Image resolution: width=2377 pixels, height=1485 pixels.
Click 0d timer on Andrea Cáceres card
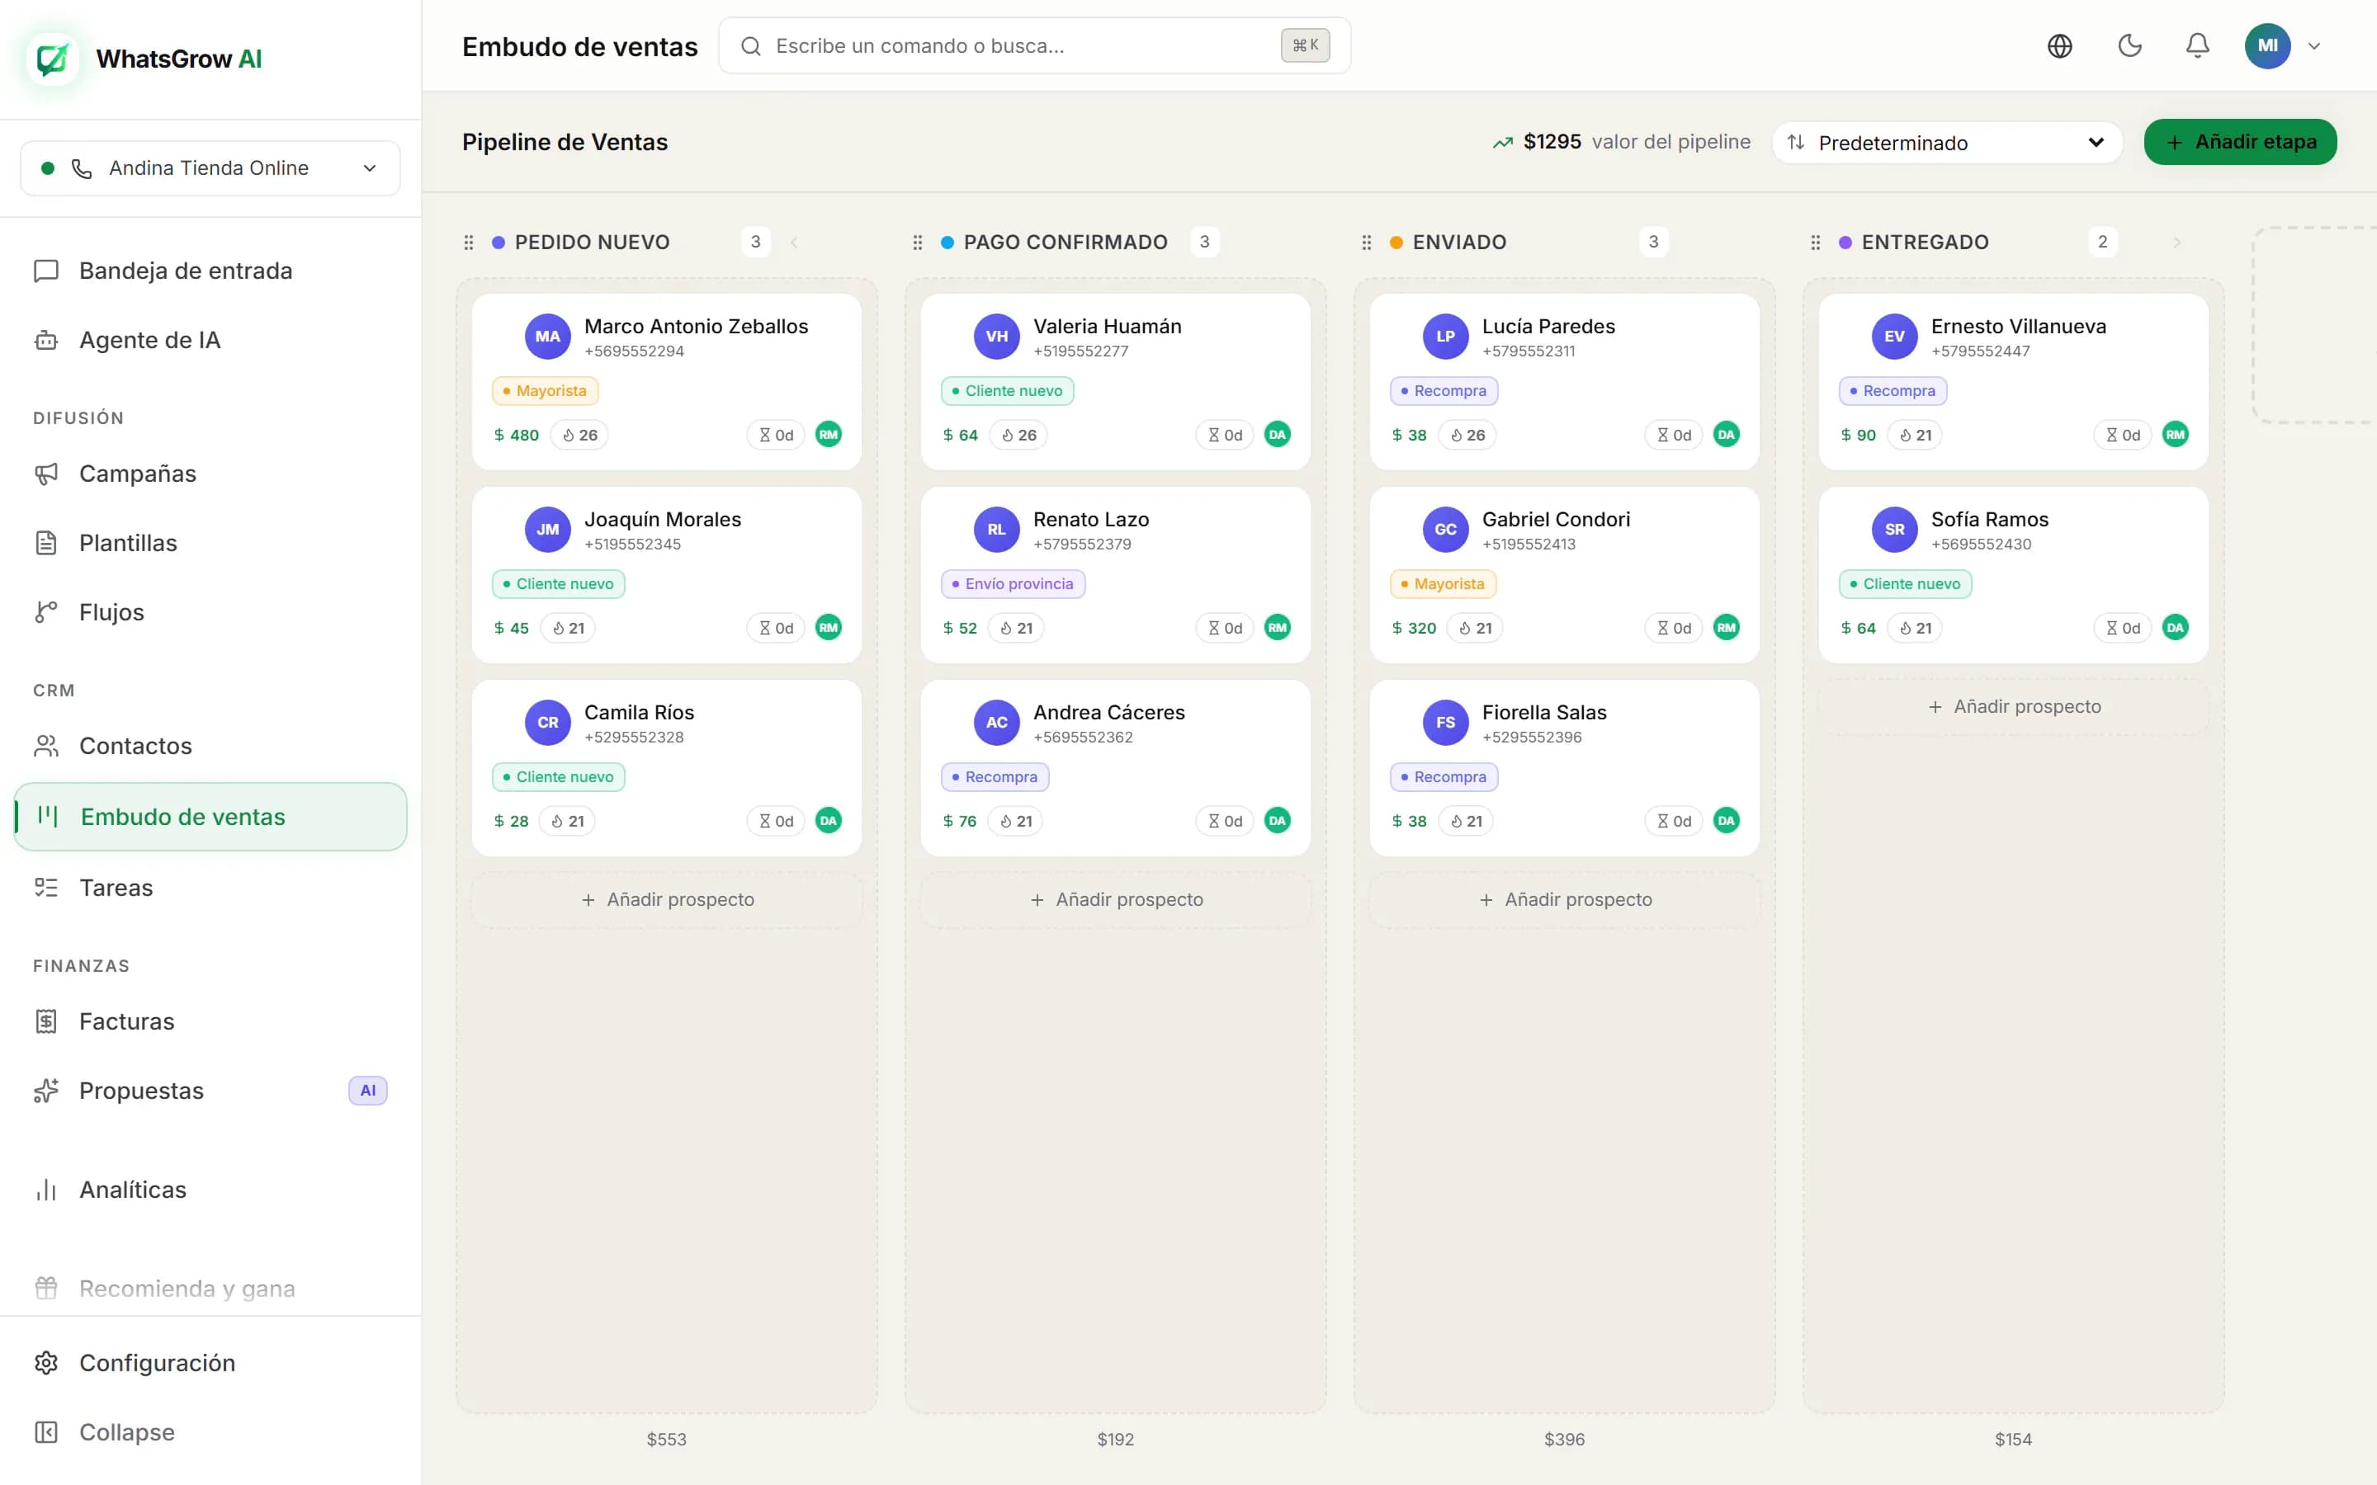tap(1225, 821)
